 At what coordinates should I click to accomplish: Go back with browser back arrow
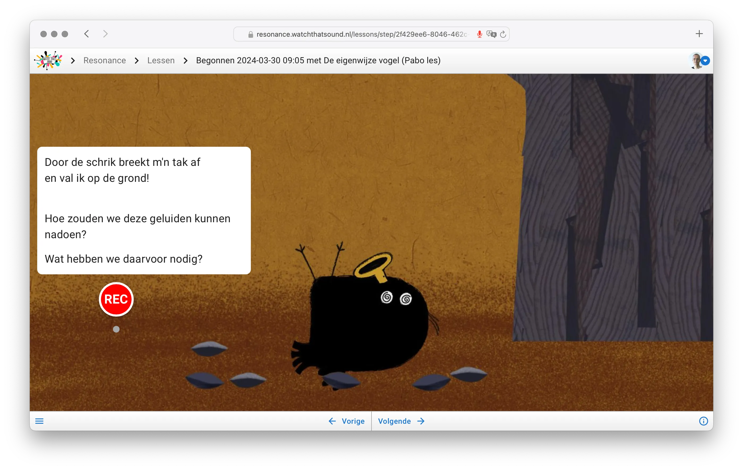click(87, 34)
